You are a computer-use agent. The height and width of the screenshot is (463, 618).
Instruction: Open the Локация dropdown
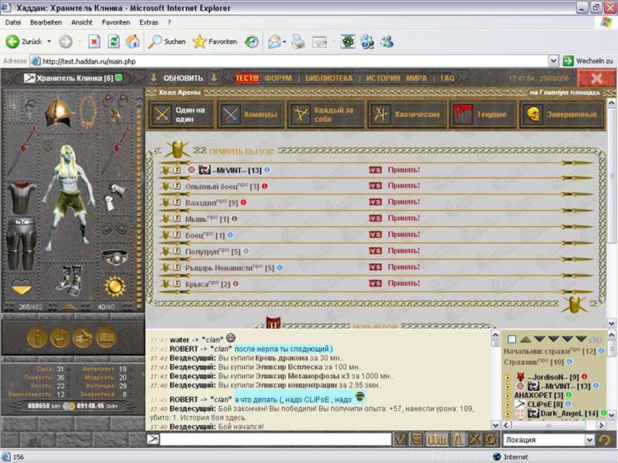point(589,440)
